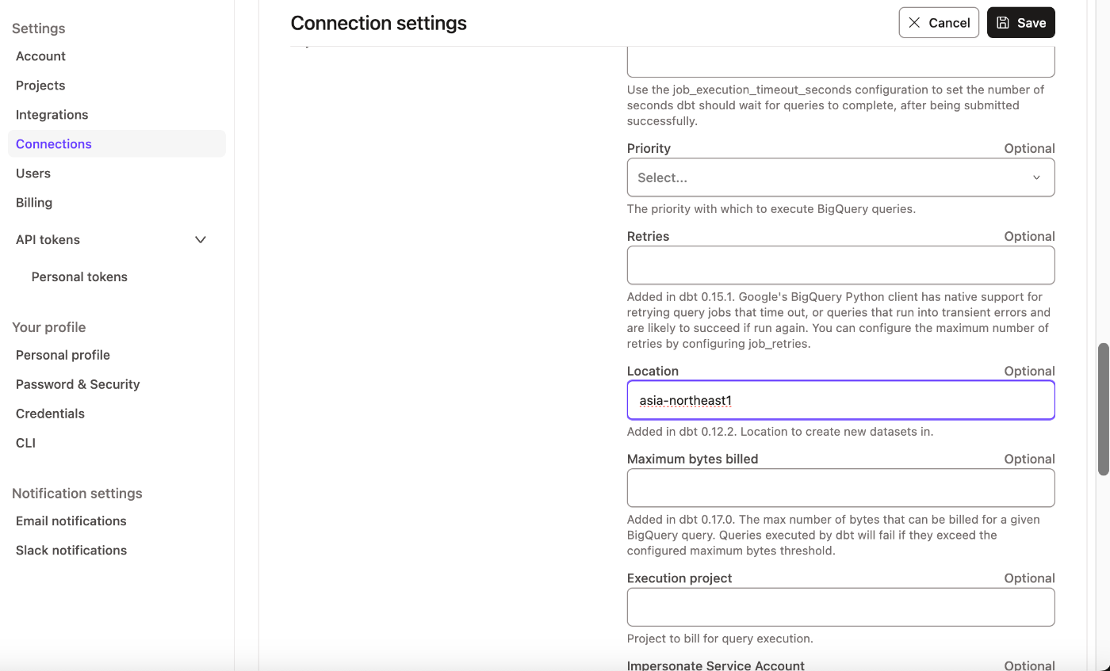Collapse the API tokens chevron
The height and width of the screenshot is (671, 1110).
coord(201,240)
